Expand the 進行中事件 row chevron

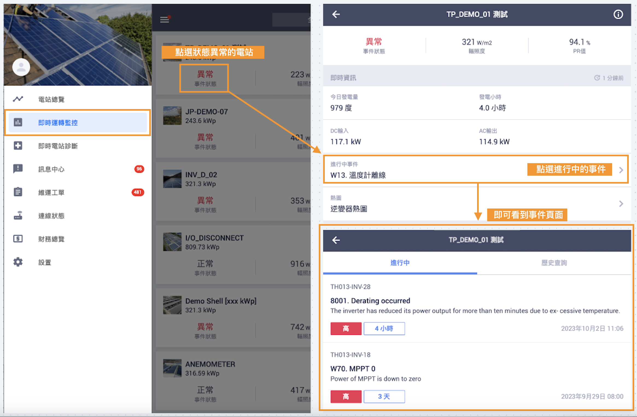tap(621, 170)
